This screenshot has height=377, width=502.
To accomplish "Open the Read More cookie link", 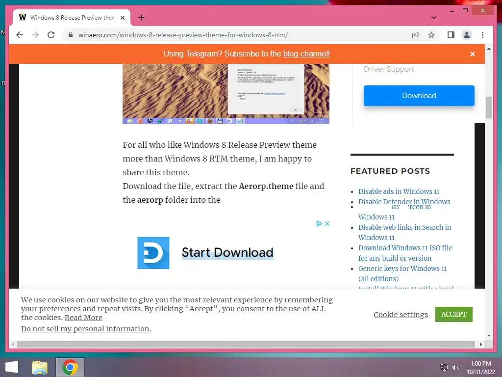I will (x=83, y=318).
